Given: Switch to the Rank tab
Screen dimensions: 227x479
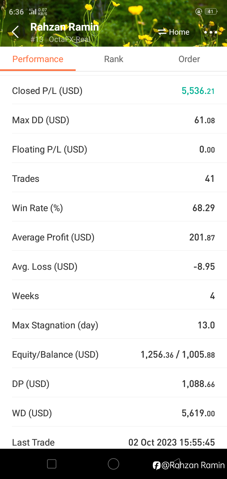Looking at the screenshot, I should pos(113,59).
